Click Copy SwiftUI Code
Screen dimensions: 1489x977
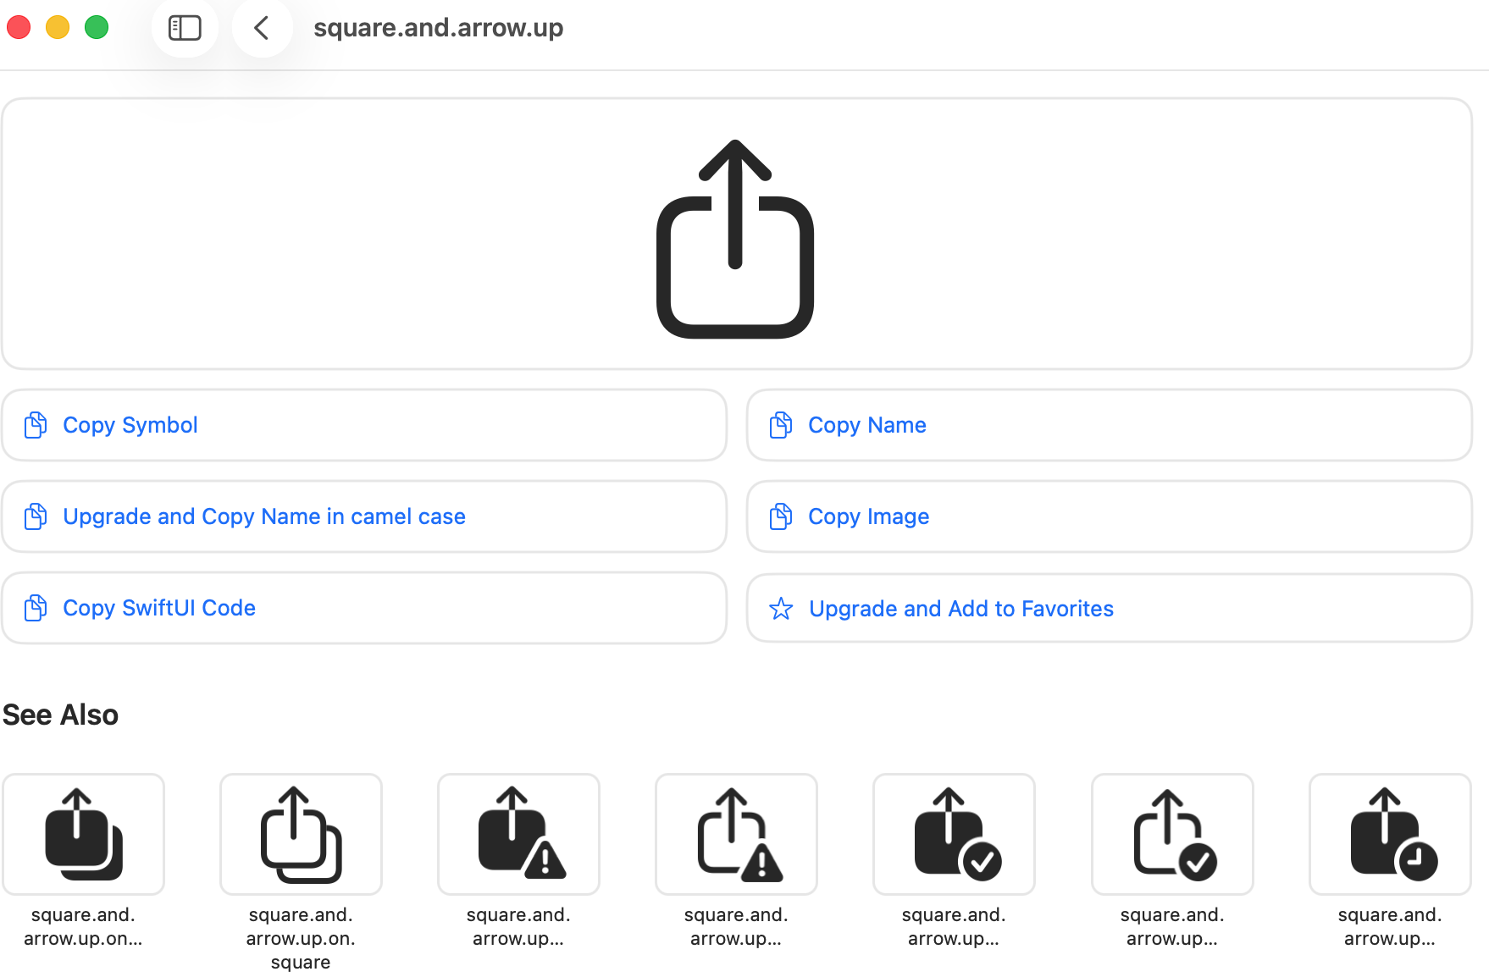[364, 608]
